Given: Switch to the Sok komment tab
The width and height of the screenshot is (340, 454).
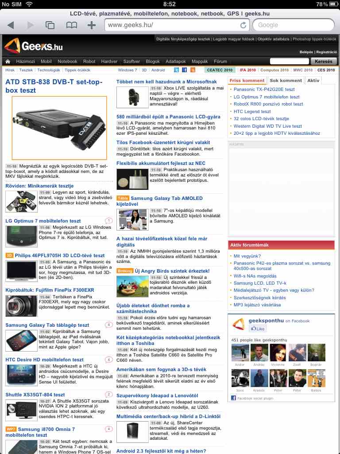Looking at the screenshot, I should click(x=286, y=81).
